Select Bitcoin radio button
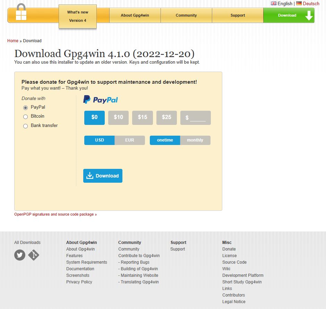 tap(25, 117)
